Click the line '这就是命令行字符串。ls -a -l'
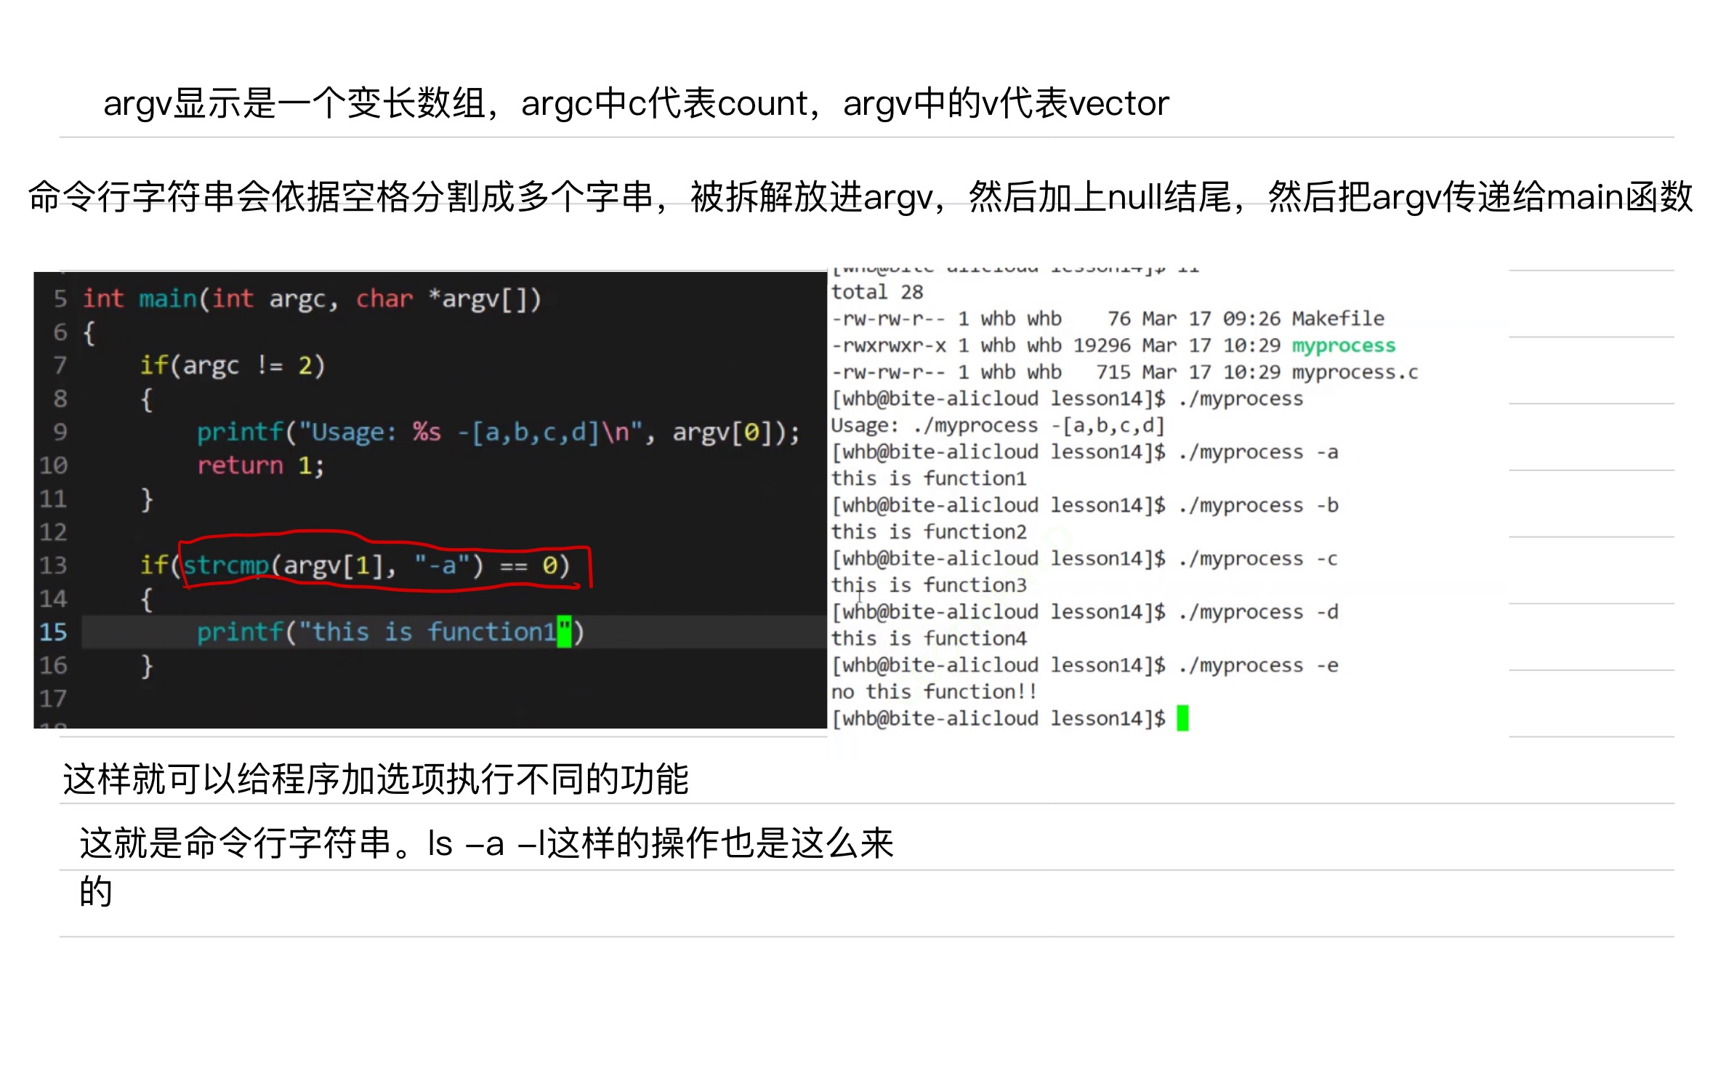The width and height of the screenshot is (1734, 1084). pyautogui.click(x=487, y=843)
